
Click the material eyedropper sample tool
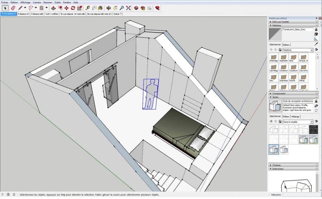(316, 44)
